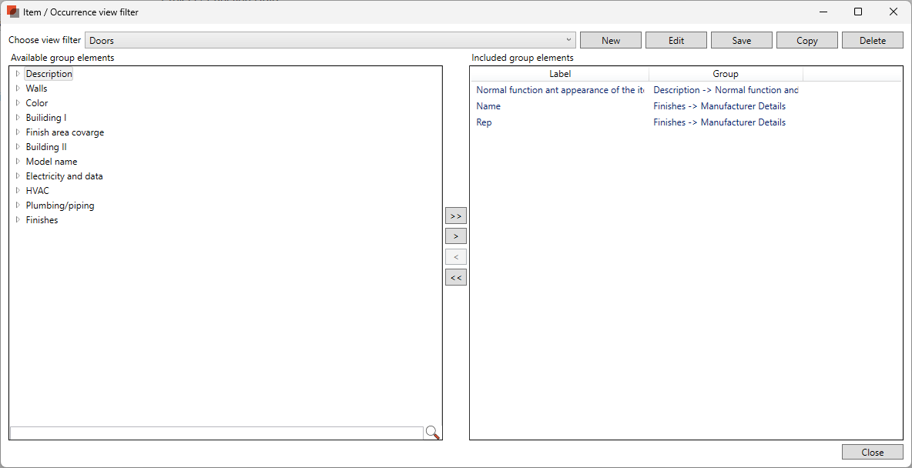Click the Close button at bottom
Viewport: 912px width, 468px height.
[872, 453]
